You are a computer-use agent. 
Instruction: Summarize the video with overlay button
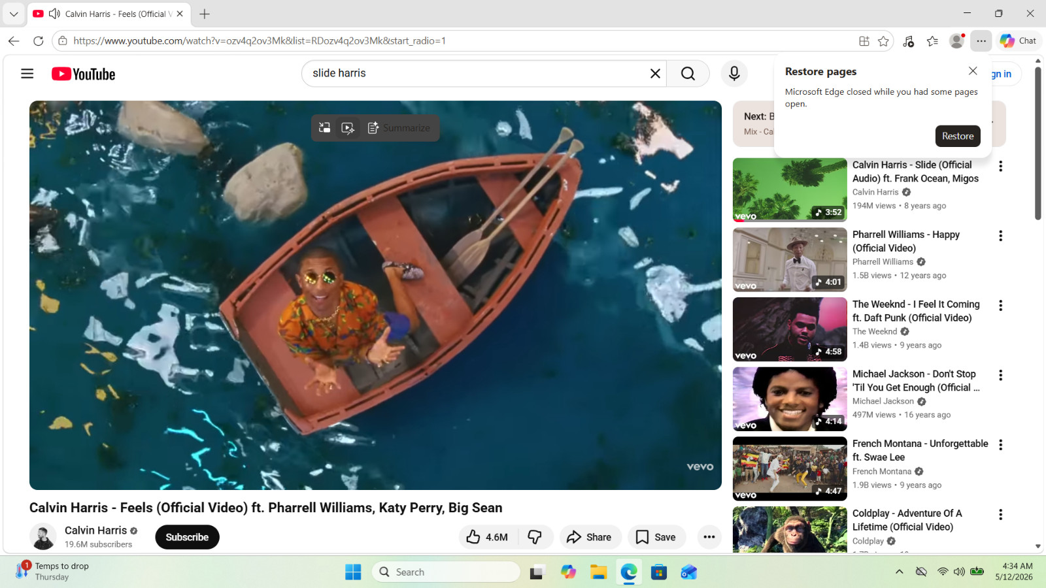[x=399, y=128]
